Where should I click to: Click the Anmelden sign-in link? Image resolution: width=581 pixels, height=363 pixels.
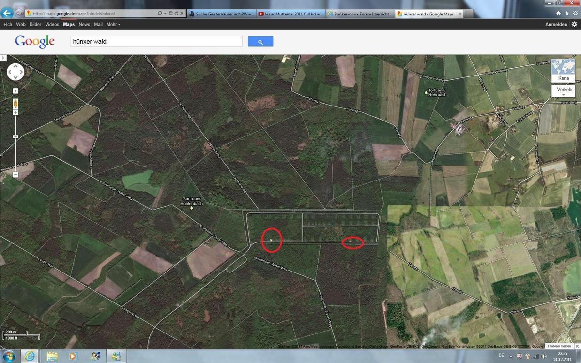(556, 24)
